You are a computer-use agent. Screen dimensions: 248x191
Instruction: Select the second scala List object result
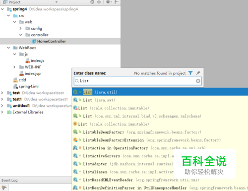(x=160, y=124)
